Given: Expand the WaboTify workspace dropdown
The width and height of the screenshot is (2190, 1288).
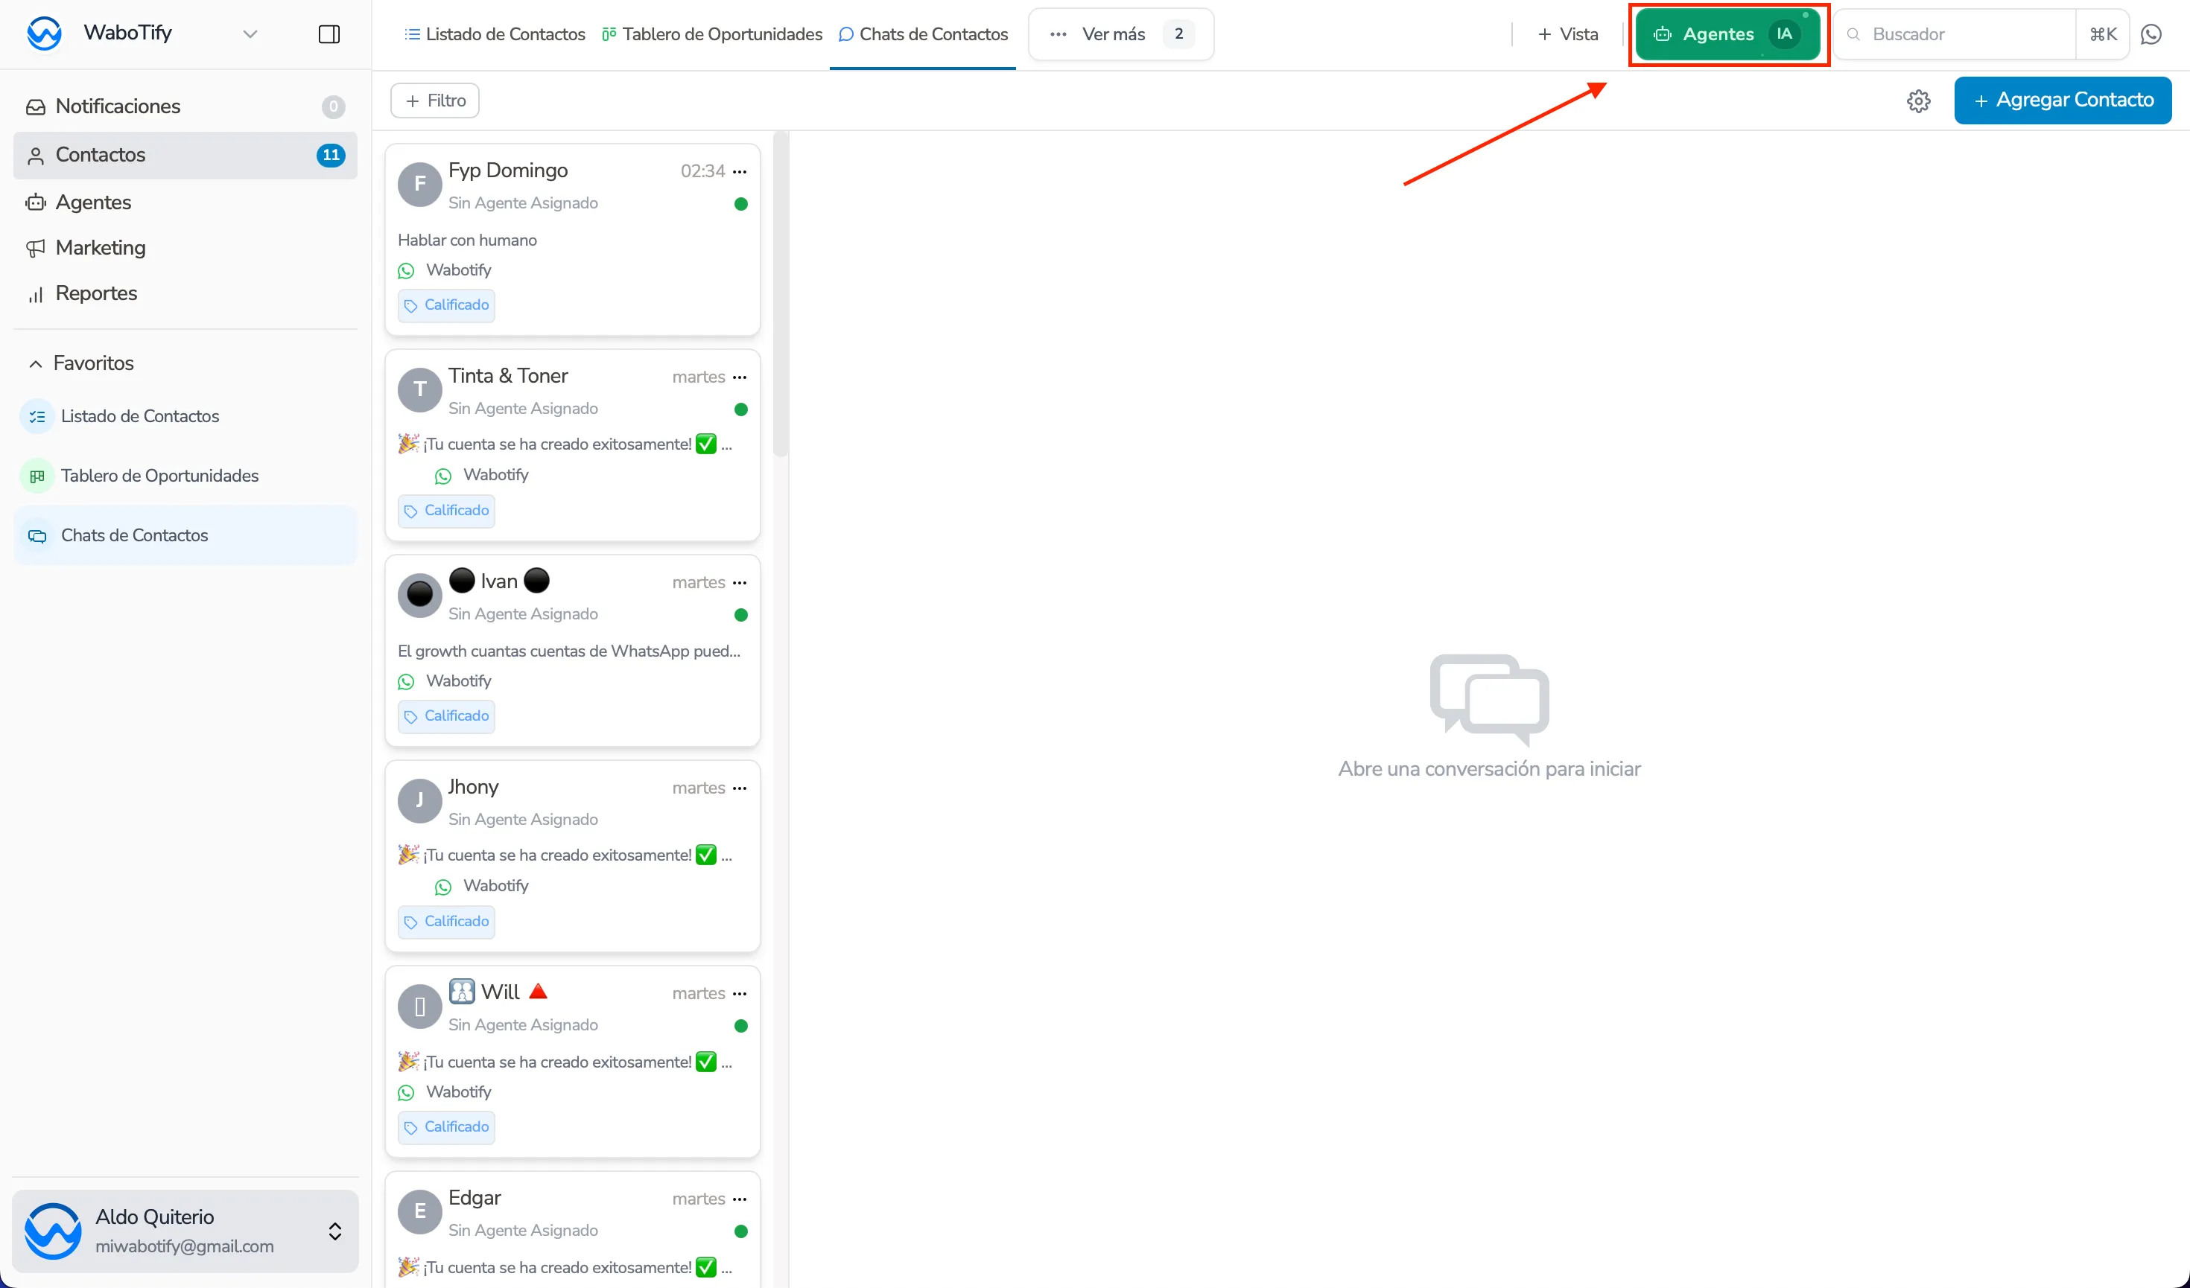Looking at the screenshot, I should tap(250, 34).
